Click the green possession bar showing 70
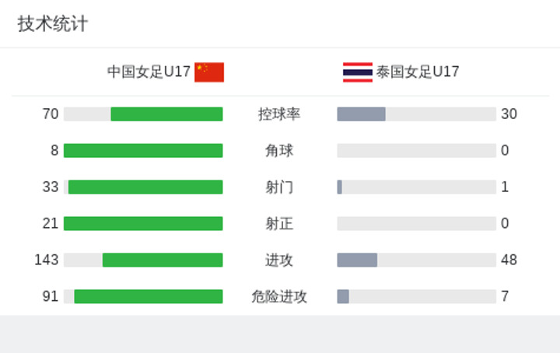560x353 pixels. (x=166, y=114)
